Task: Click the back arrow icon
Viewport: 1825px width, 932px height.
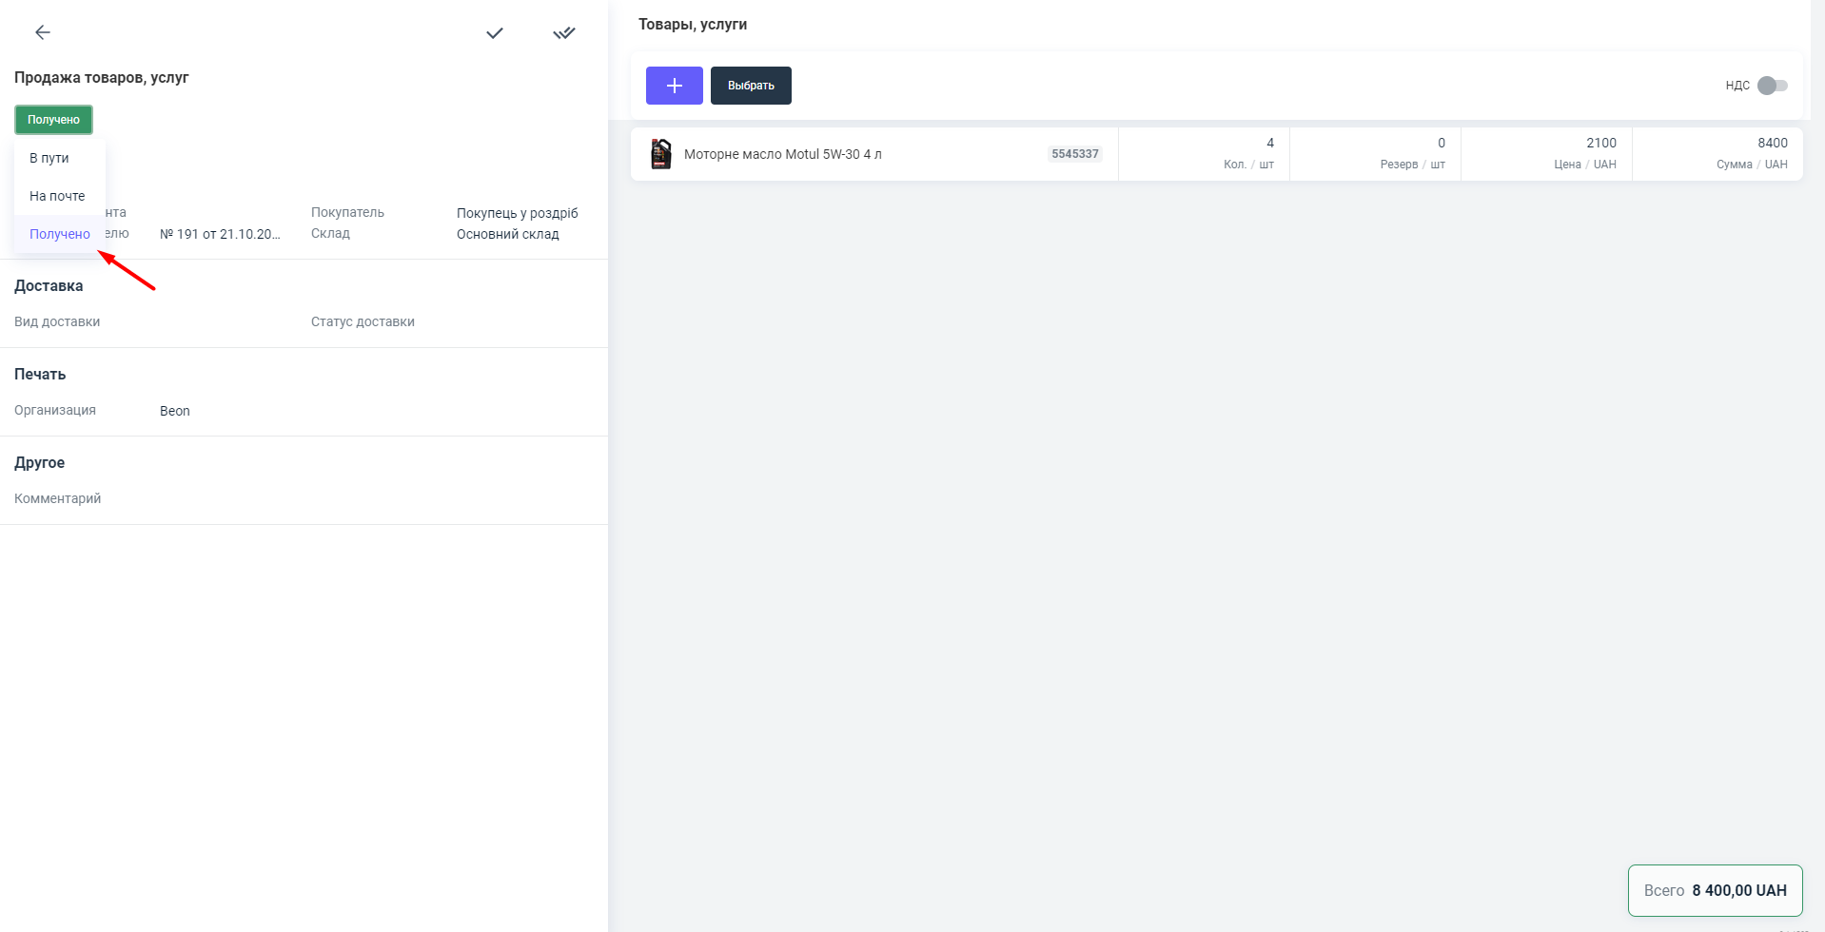Action: 43,32
